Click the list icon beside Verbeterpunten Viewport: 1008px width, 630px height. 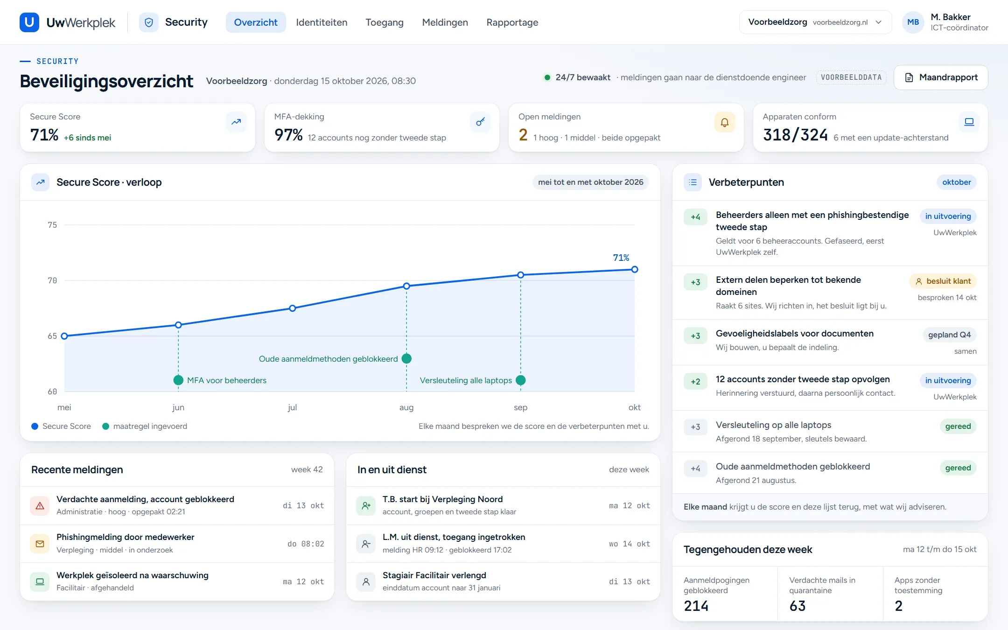(693, 182)
